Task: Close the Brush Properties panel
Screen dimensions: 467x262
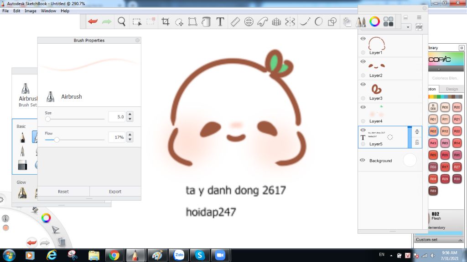Action: pos(137,40)
